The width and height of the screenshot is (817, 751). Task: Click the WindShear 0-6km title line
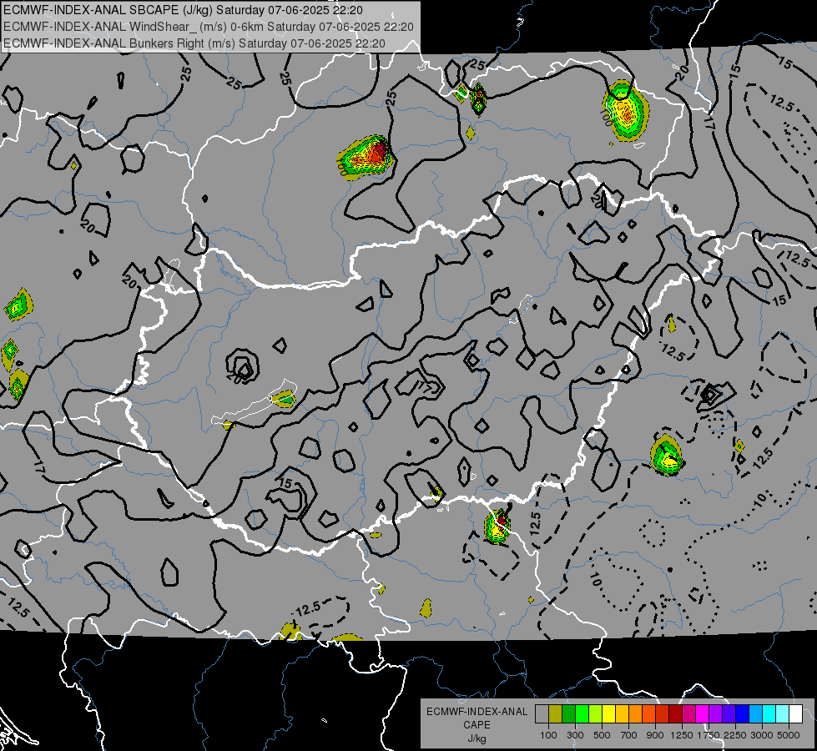pyautogui.click(x=209, y=27)
